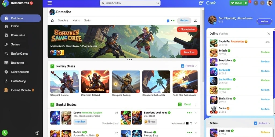Click the Bervmitan calendar icon in sidebar
275x137 pixels.
[x=6, y=63]
